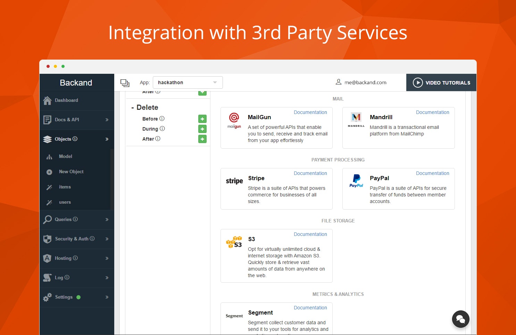This screenshot has height=335, width=516.
Task: Click the Dashboard home icon
Action: point(48,100)
